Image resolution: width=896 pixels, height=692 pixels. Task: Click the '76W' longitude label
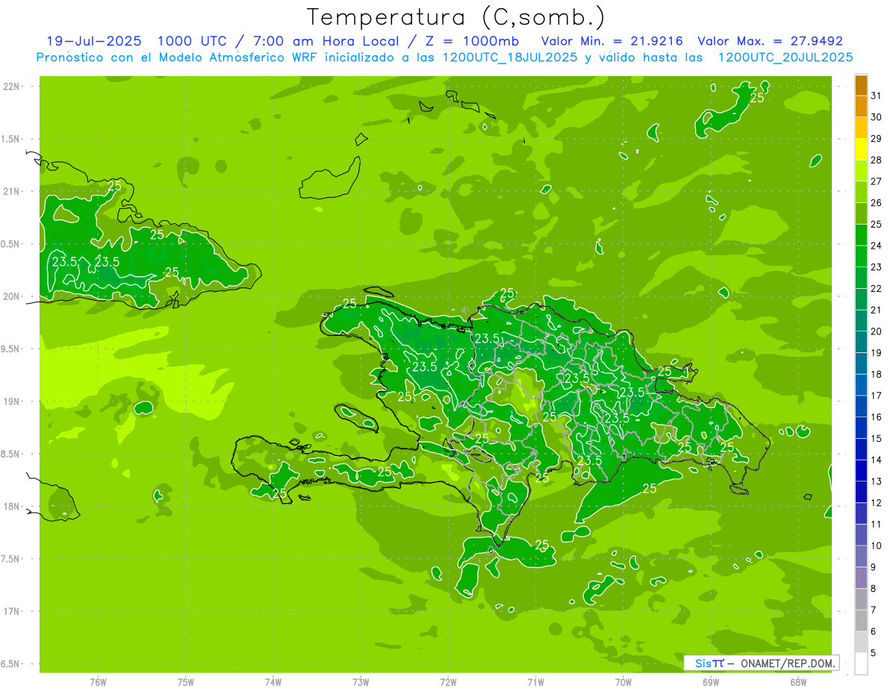tap(98, 682)
